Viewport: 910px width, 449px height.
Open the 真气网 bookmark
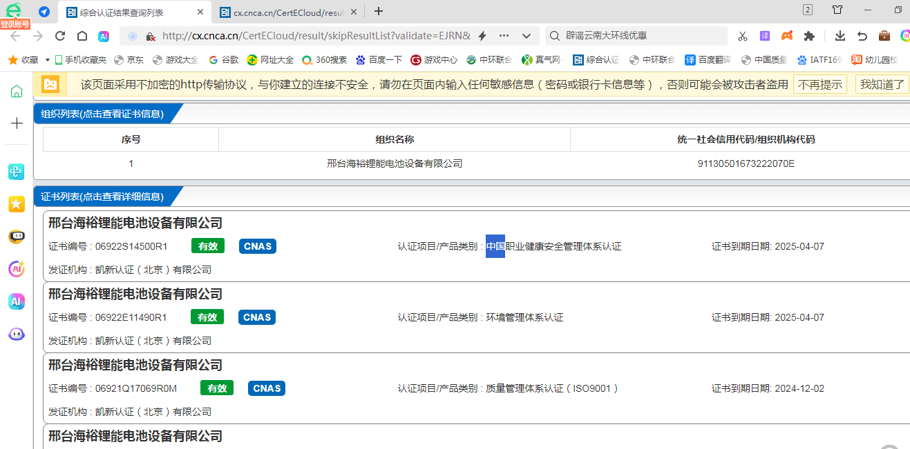(542, 60)
